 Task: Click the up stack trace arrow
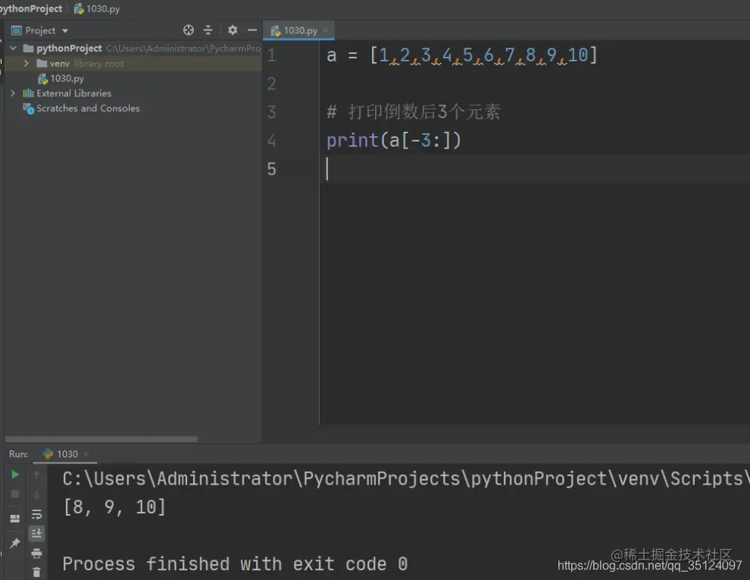[36, 475]
